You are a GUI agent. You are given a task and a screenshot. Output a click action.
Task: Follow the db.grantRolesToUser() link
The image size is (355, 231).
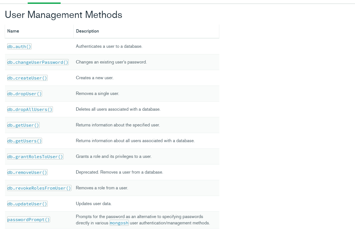pos(35,157)
